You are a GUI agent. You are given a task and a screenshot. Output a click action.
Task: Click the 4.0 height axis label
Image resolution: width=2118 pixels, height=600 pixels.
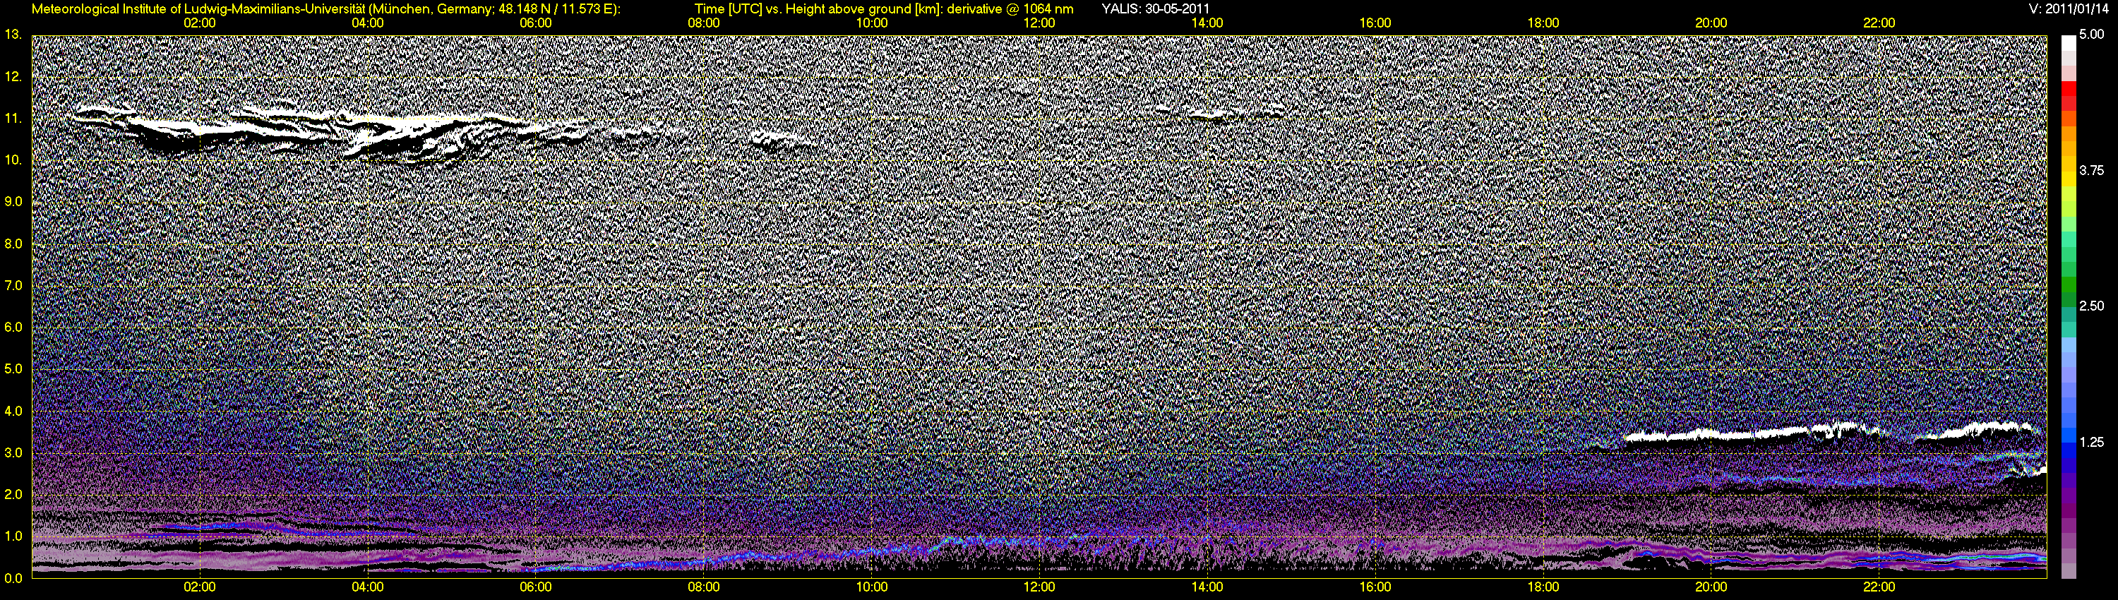point(13,411)
